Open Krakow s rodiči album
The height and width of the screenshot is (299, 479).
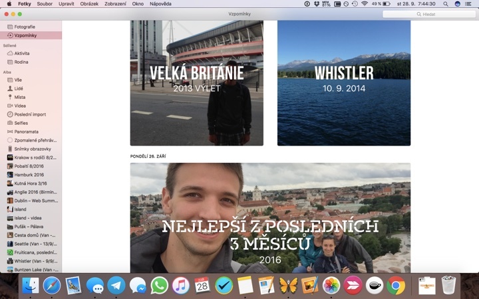(x=31, y=157)
